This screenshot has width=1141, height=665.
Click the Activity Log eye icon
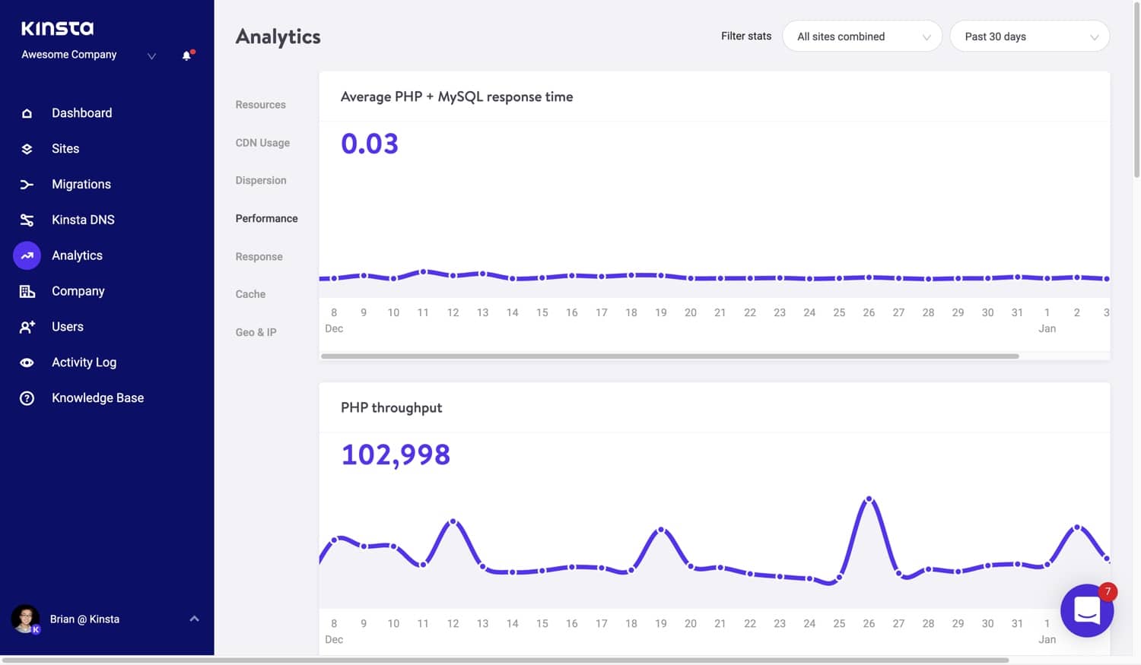27,363
